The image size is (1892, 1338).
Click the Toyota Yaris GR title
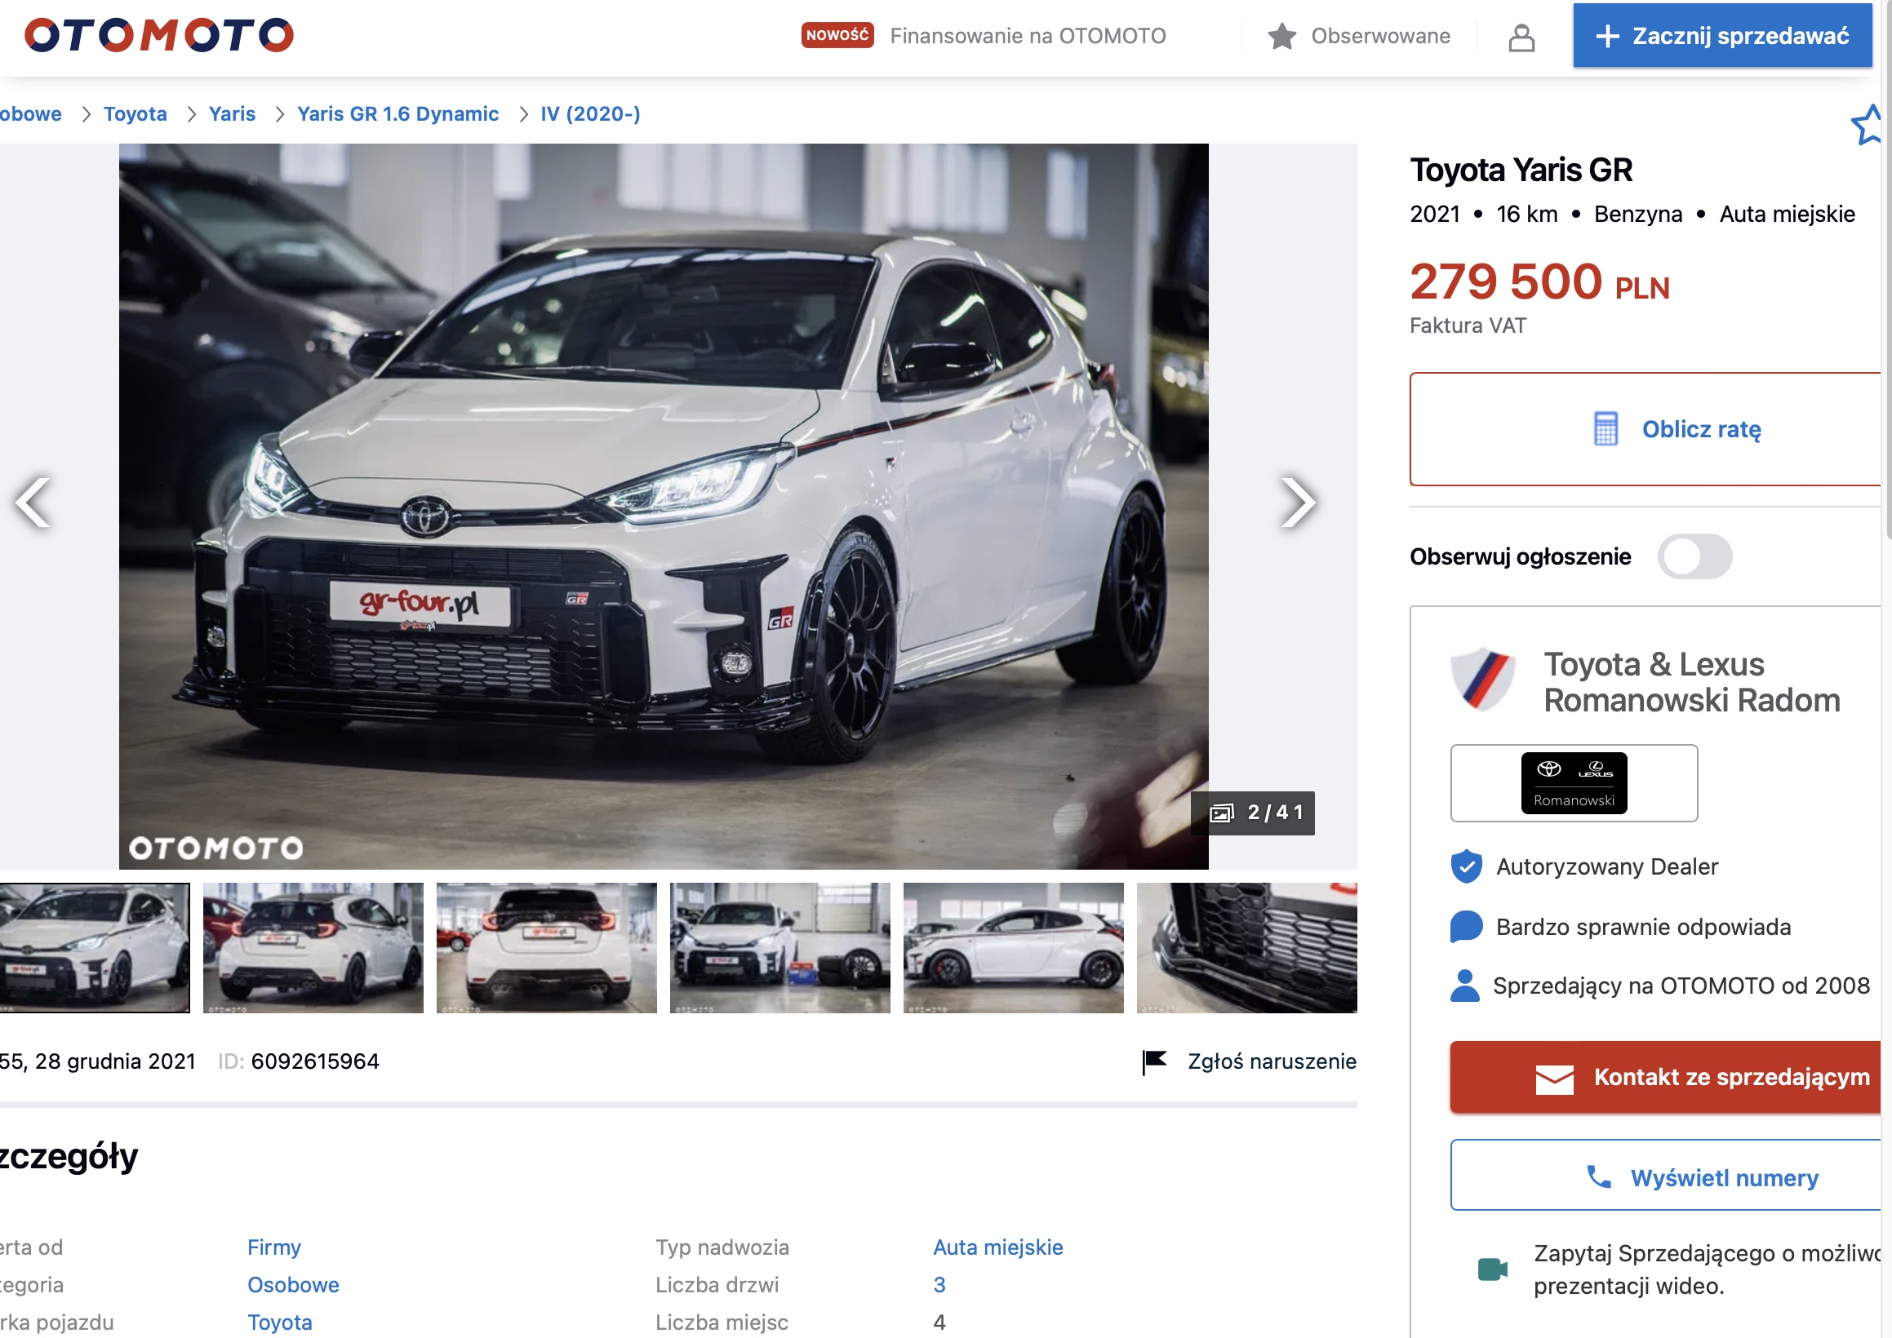(x=1521, y=170)
